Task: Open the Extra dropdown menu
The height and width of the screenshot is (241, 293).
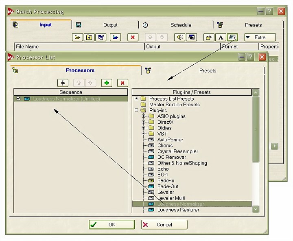Action: pos(260,37)
